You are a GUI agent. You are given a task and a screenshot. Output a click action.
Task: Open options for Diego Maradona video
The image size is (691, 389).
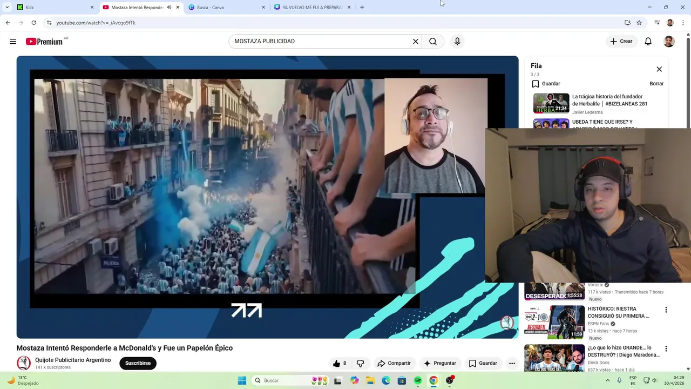pyautogui.click(x=666, y=349)
